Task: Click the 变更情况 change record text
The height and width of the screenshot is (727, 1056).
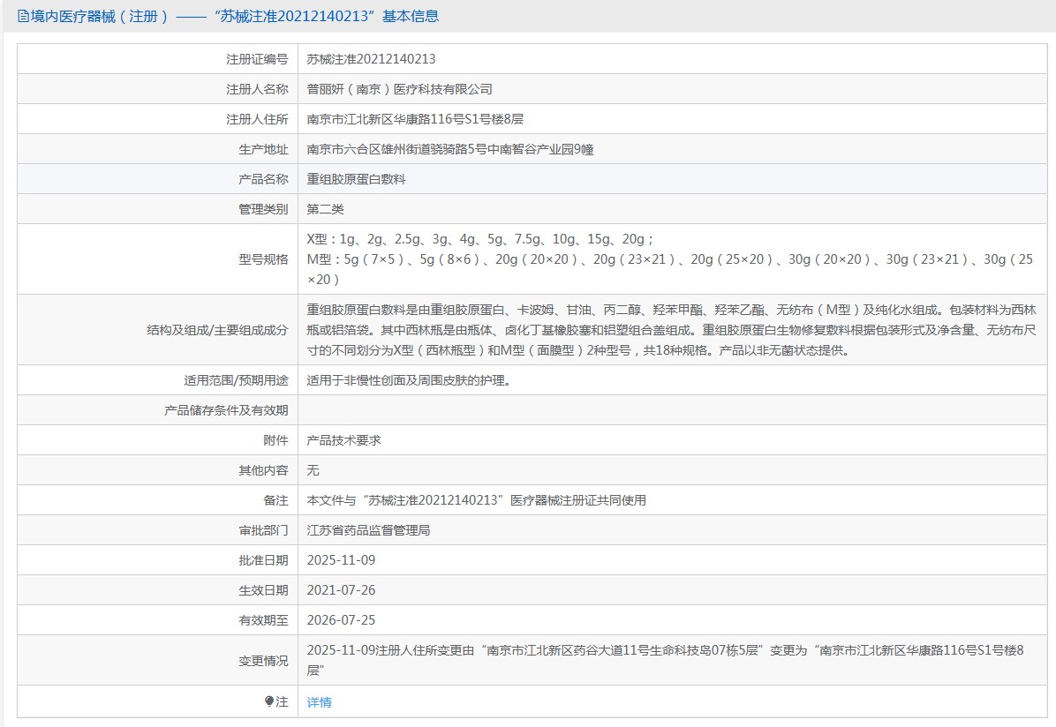Action: (x=664, y=660)
